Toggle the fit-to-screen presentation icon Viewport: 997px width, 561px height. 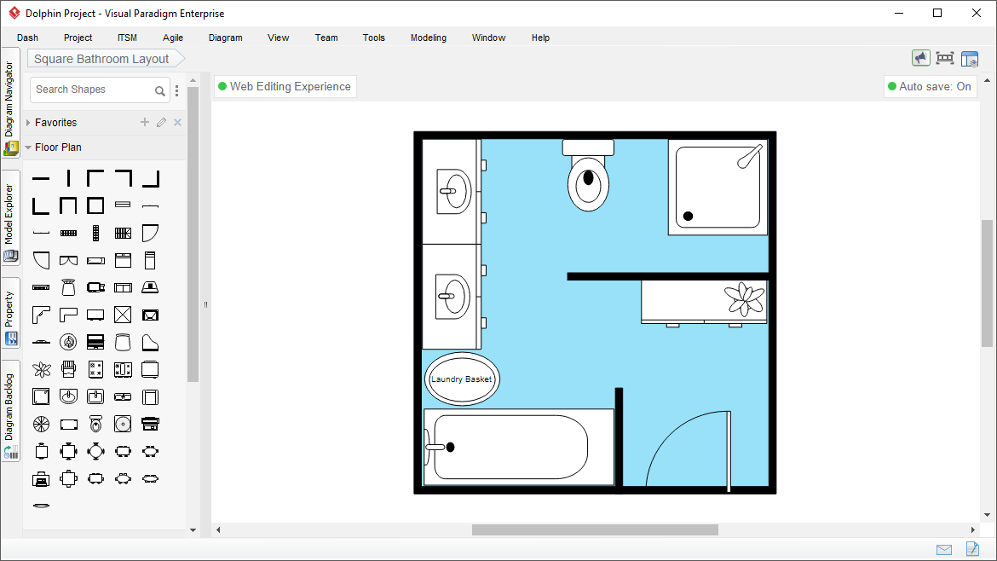coord(944,58)
